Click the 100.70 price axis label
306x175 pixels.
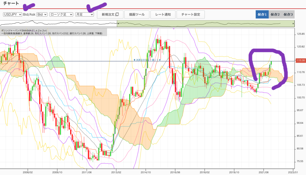(301, 98)
